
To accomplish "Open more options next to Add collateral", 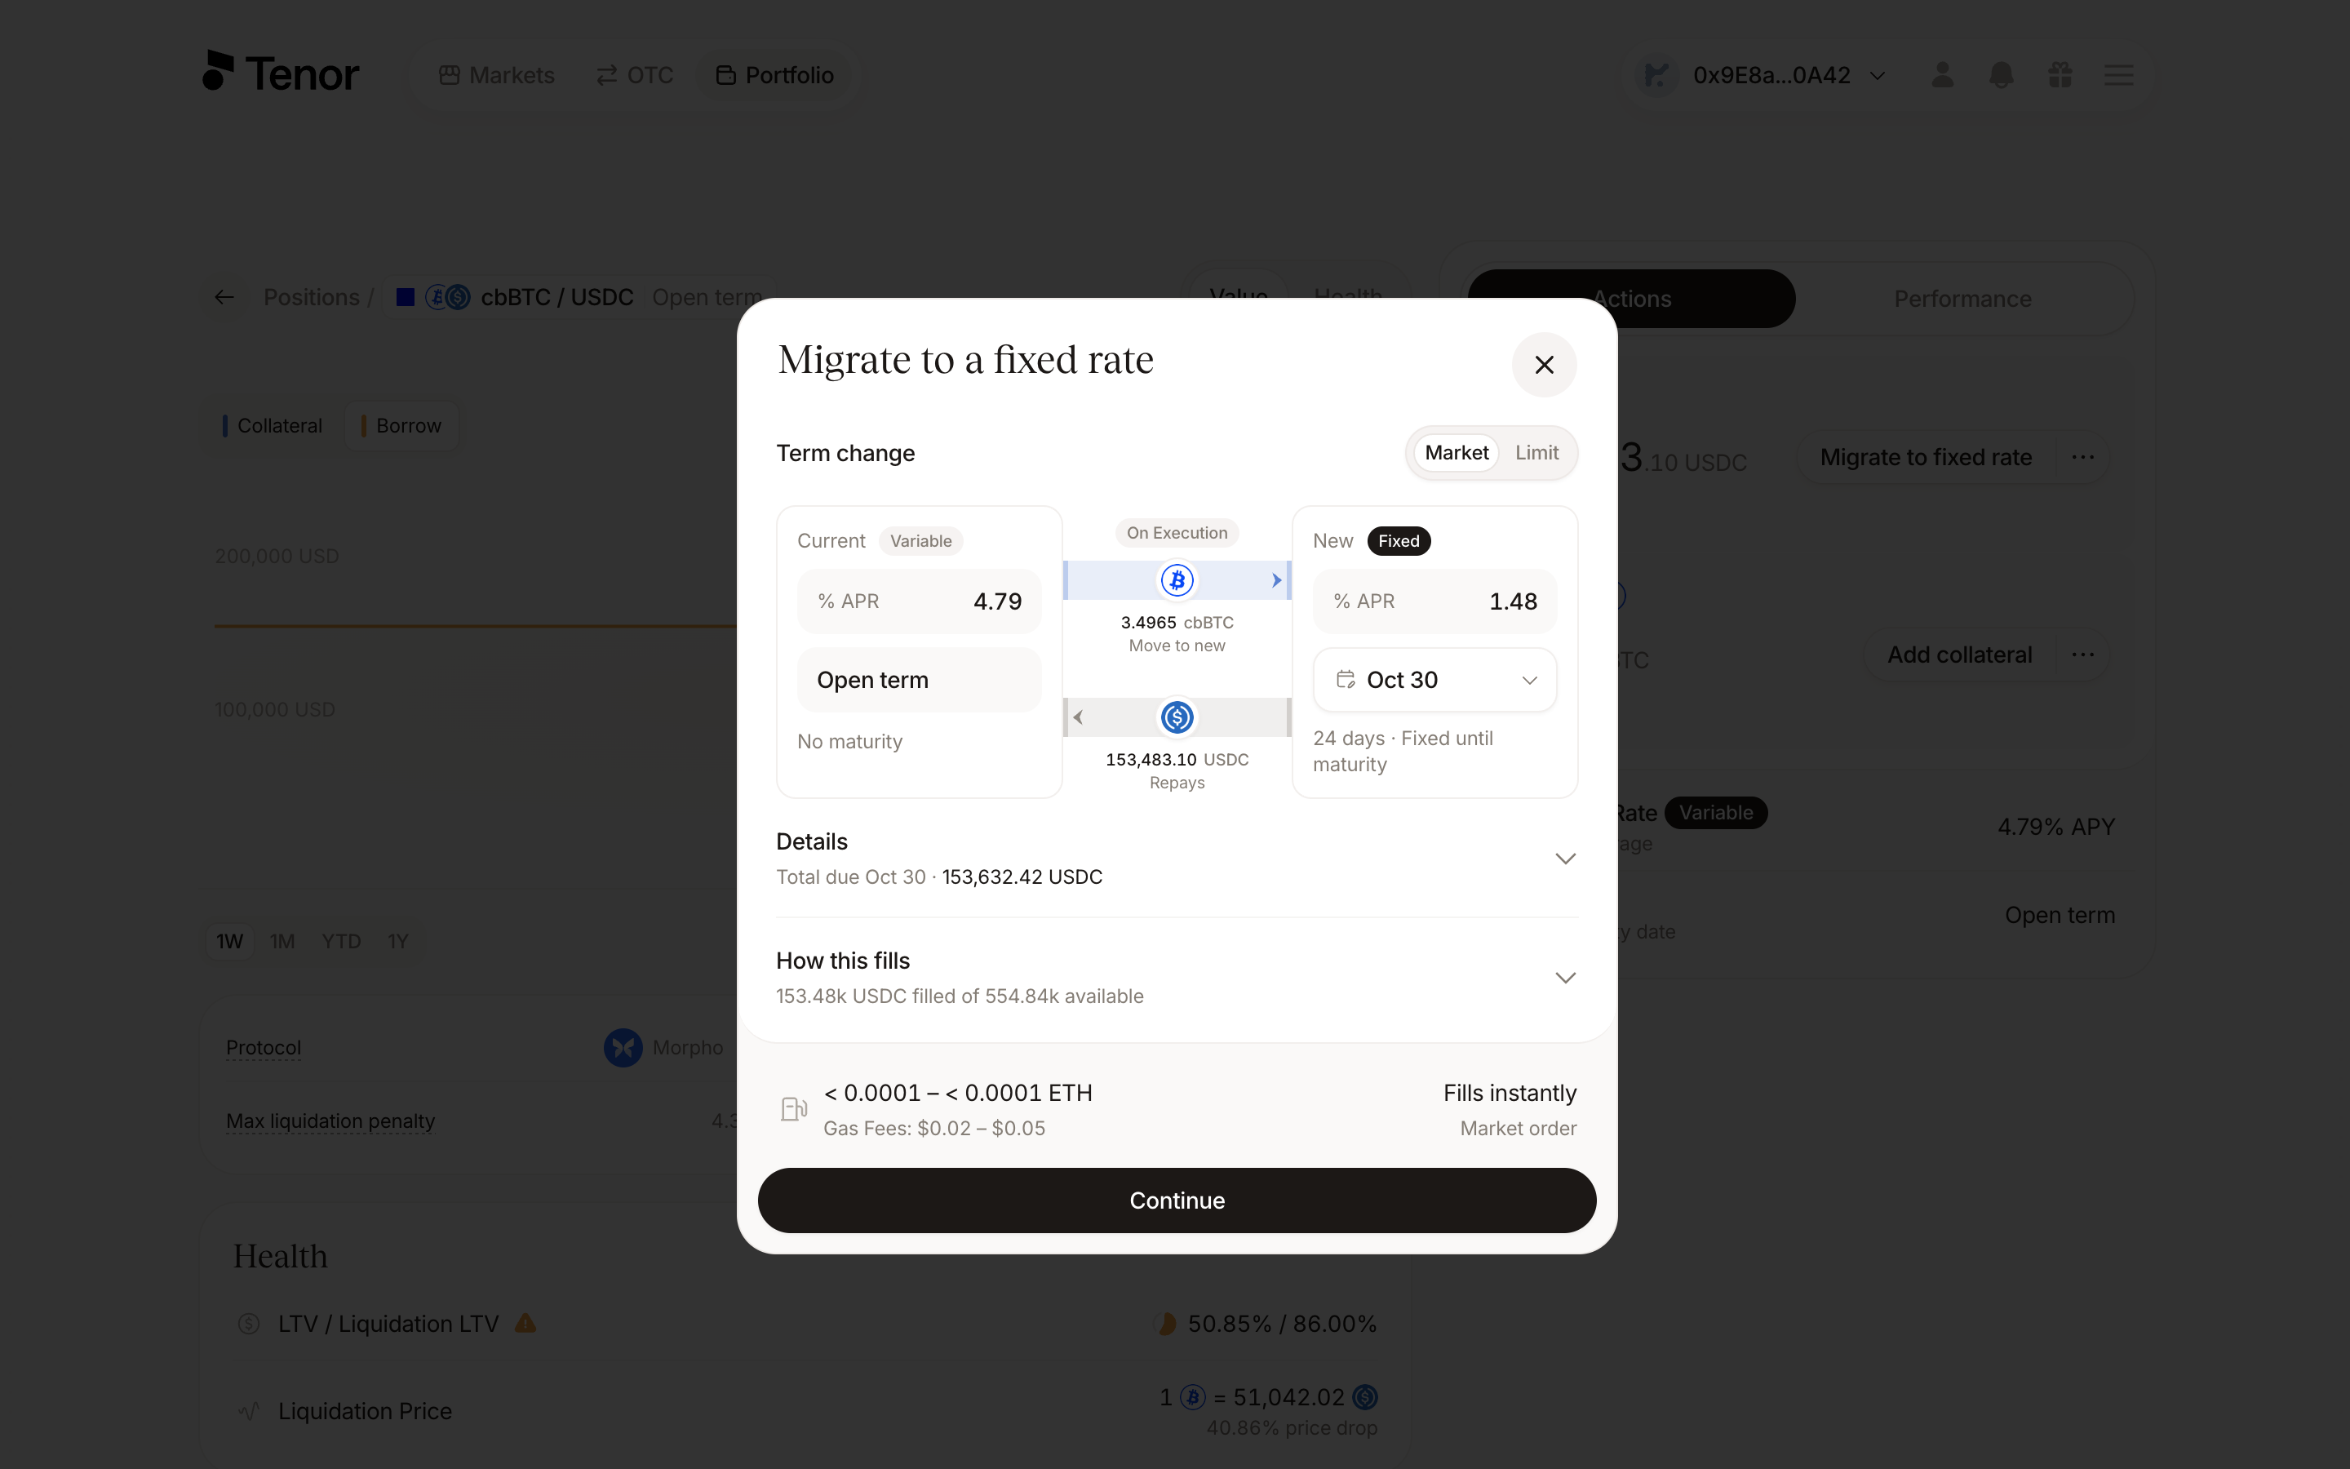I will coord(2082,655).
